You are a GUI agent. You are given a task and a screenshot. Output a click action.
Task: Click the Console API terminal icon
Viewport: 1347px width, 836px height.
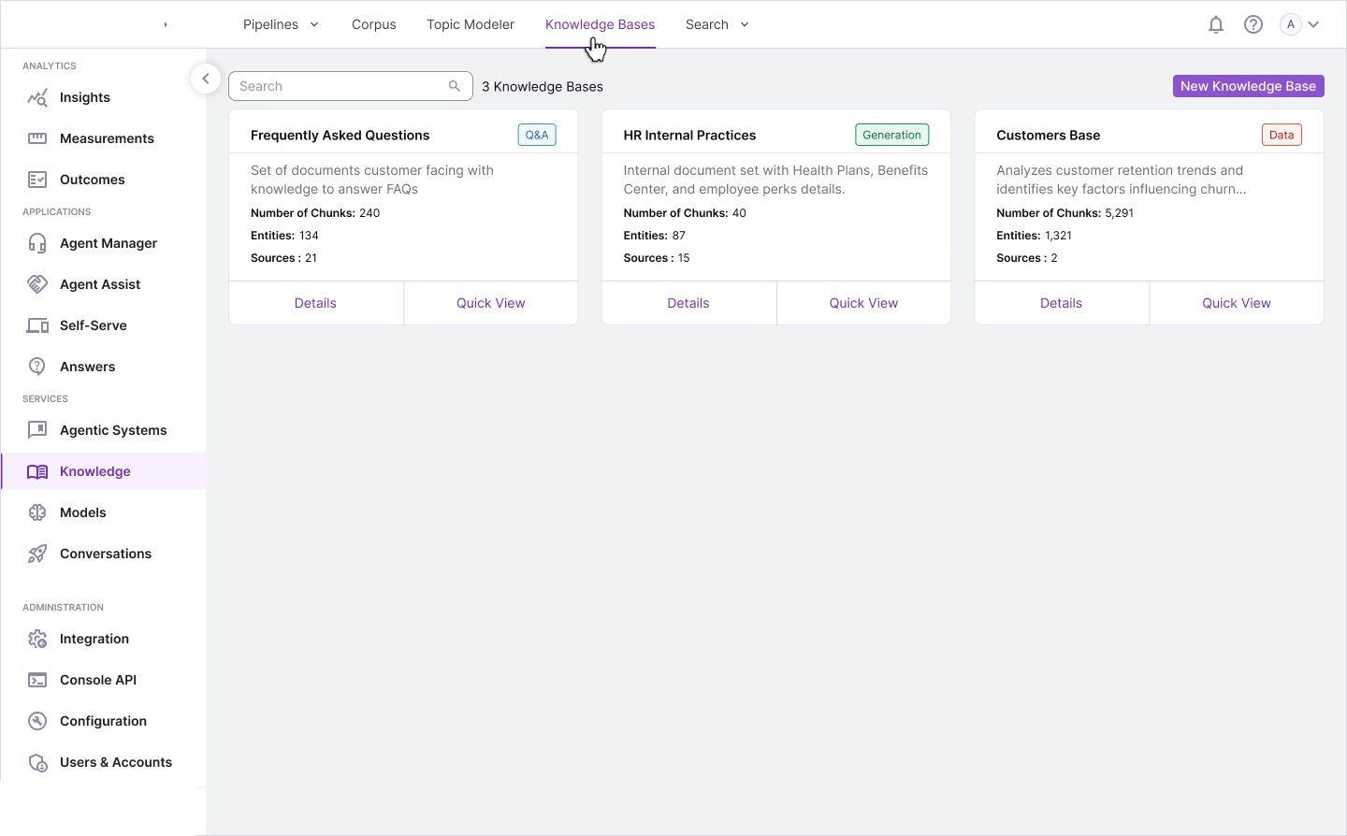coord(37,681)
